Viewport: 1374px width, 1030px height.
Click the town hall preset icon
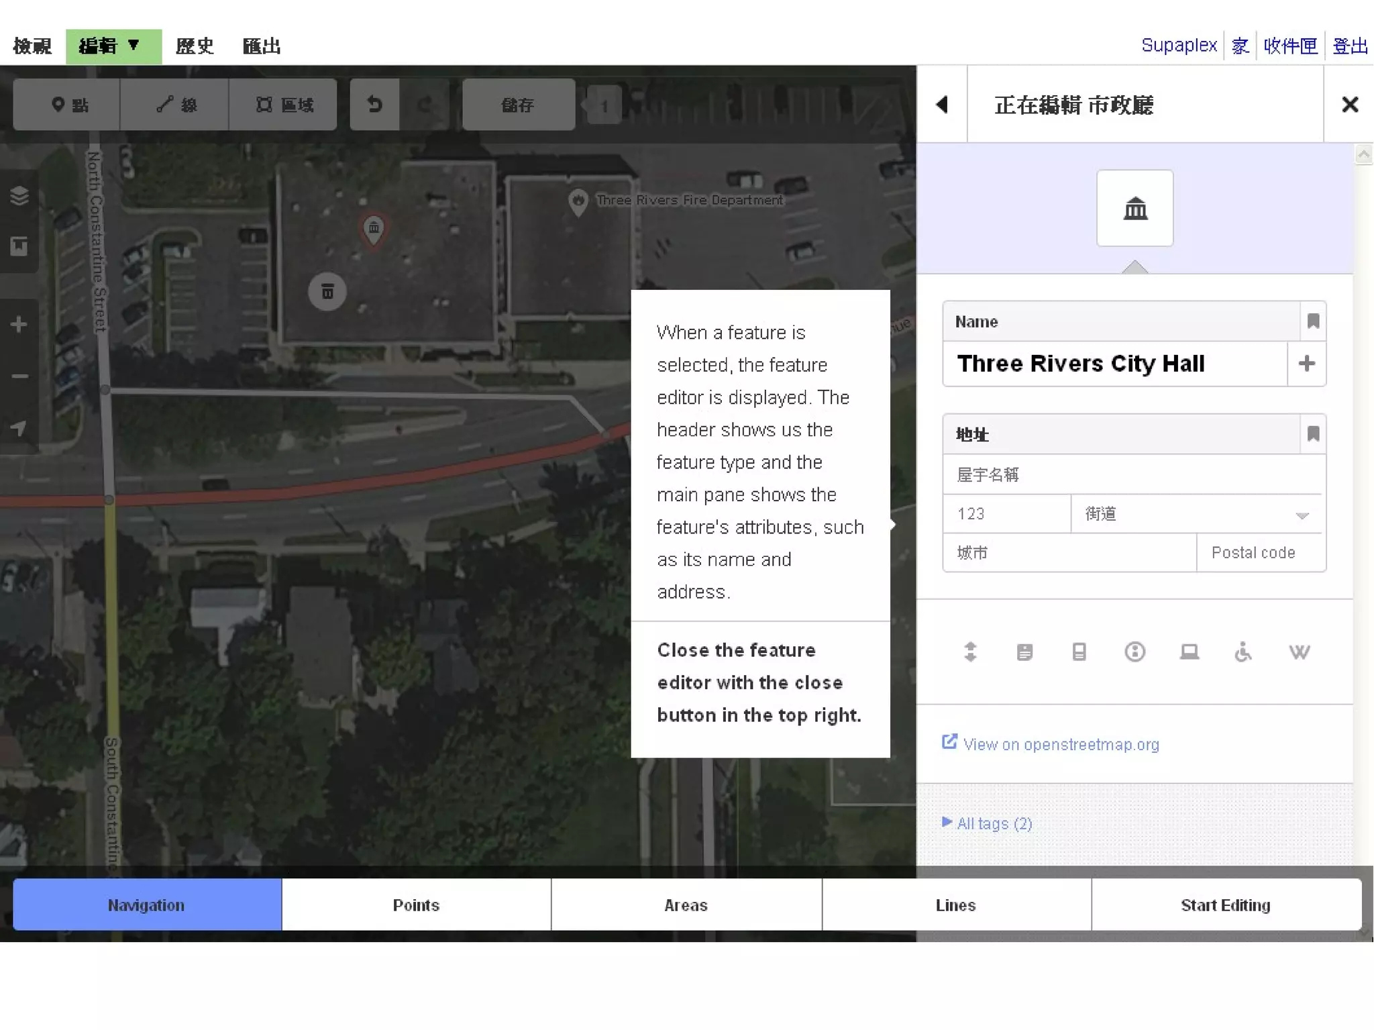pos(1134,208)
